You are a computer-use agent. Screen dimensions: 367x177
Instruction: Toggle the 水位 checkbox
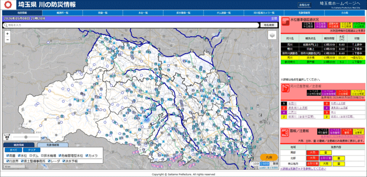pos(19,156)
